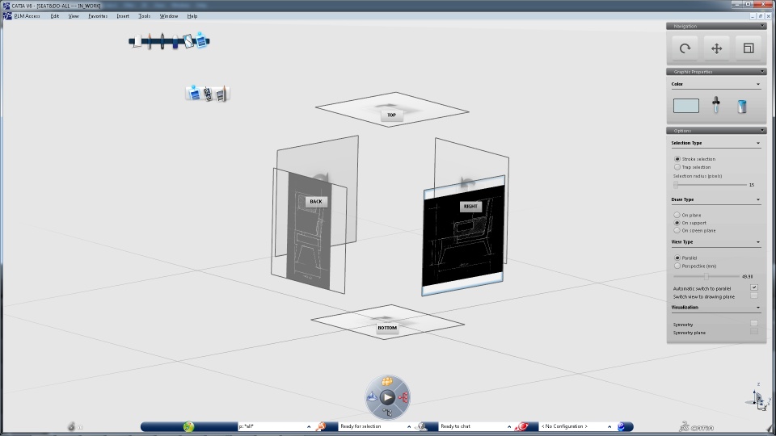776x436 pixels.
Task: Select Trap selection radio button
Action: [677, 167]
